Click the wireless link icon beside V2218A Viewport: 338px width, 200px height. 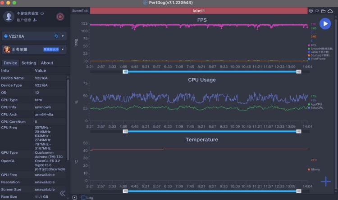click(x=56, y=36)
